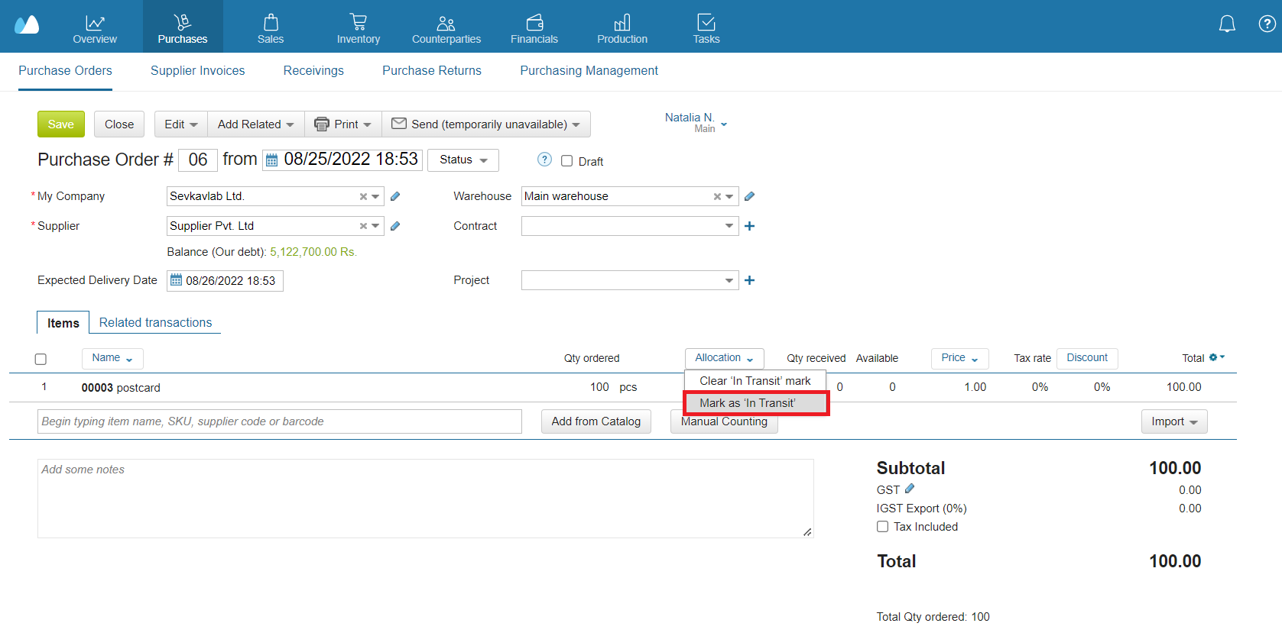Viewport: 1282px width, 636px height.
Task: Select the Items tab
Action: pyautogui.click(x=63, y=323)
